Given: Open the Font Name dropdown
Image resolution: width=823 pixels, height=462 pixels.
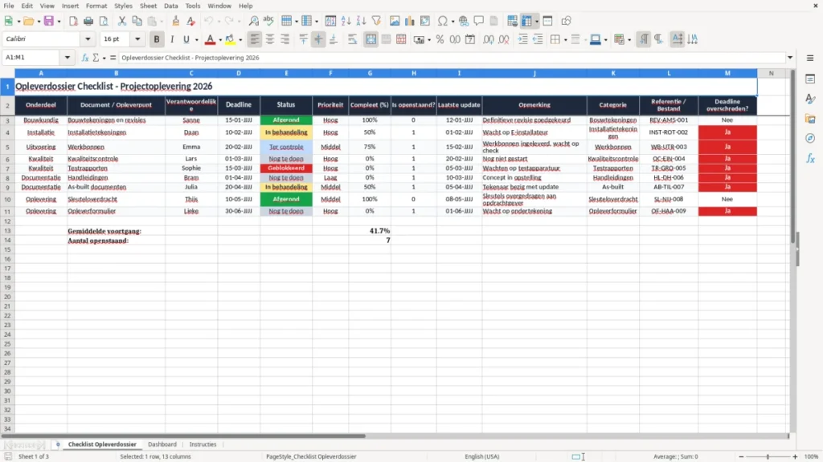Looking at the screenshot, I should tap(88, 39).
